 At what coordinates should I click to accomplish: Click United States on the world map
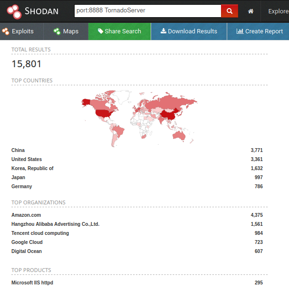pos(104,113)
